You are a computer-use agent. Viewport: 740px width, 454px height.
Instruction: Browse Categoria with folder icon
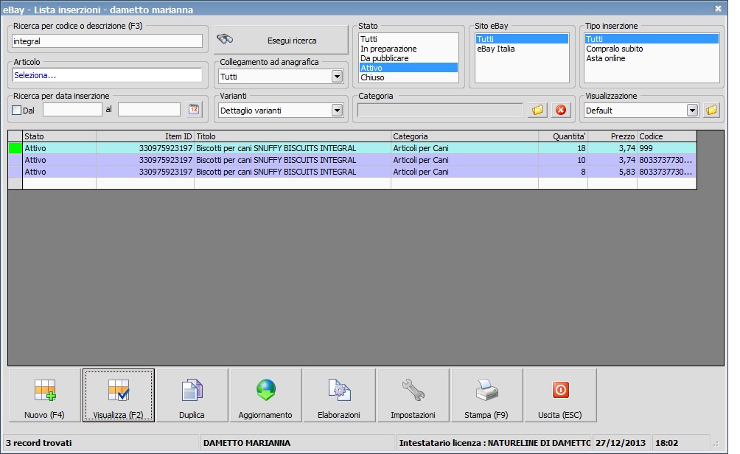coord(537,110)
